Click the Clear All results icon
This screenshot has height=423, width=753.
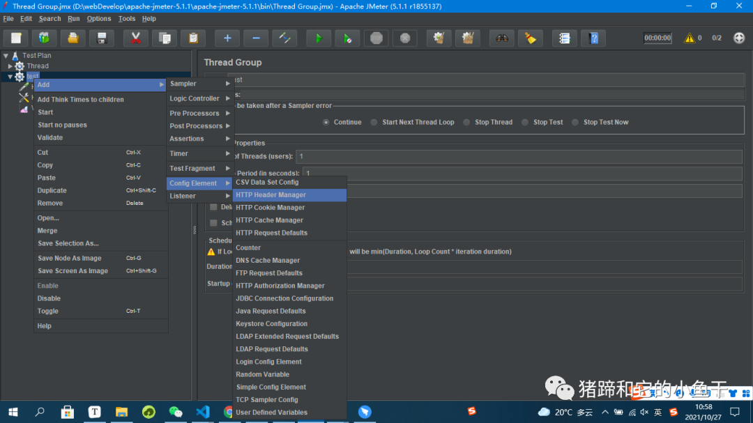pos(468,38)
